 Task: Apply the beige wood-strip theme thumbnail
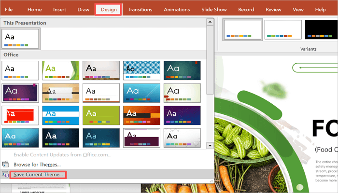click(101, 70)
